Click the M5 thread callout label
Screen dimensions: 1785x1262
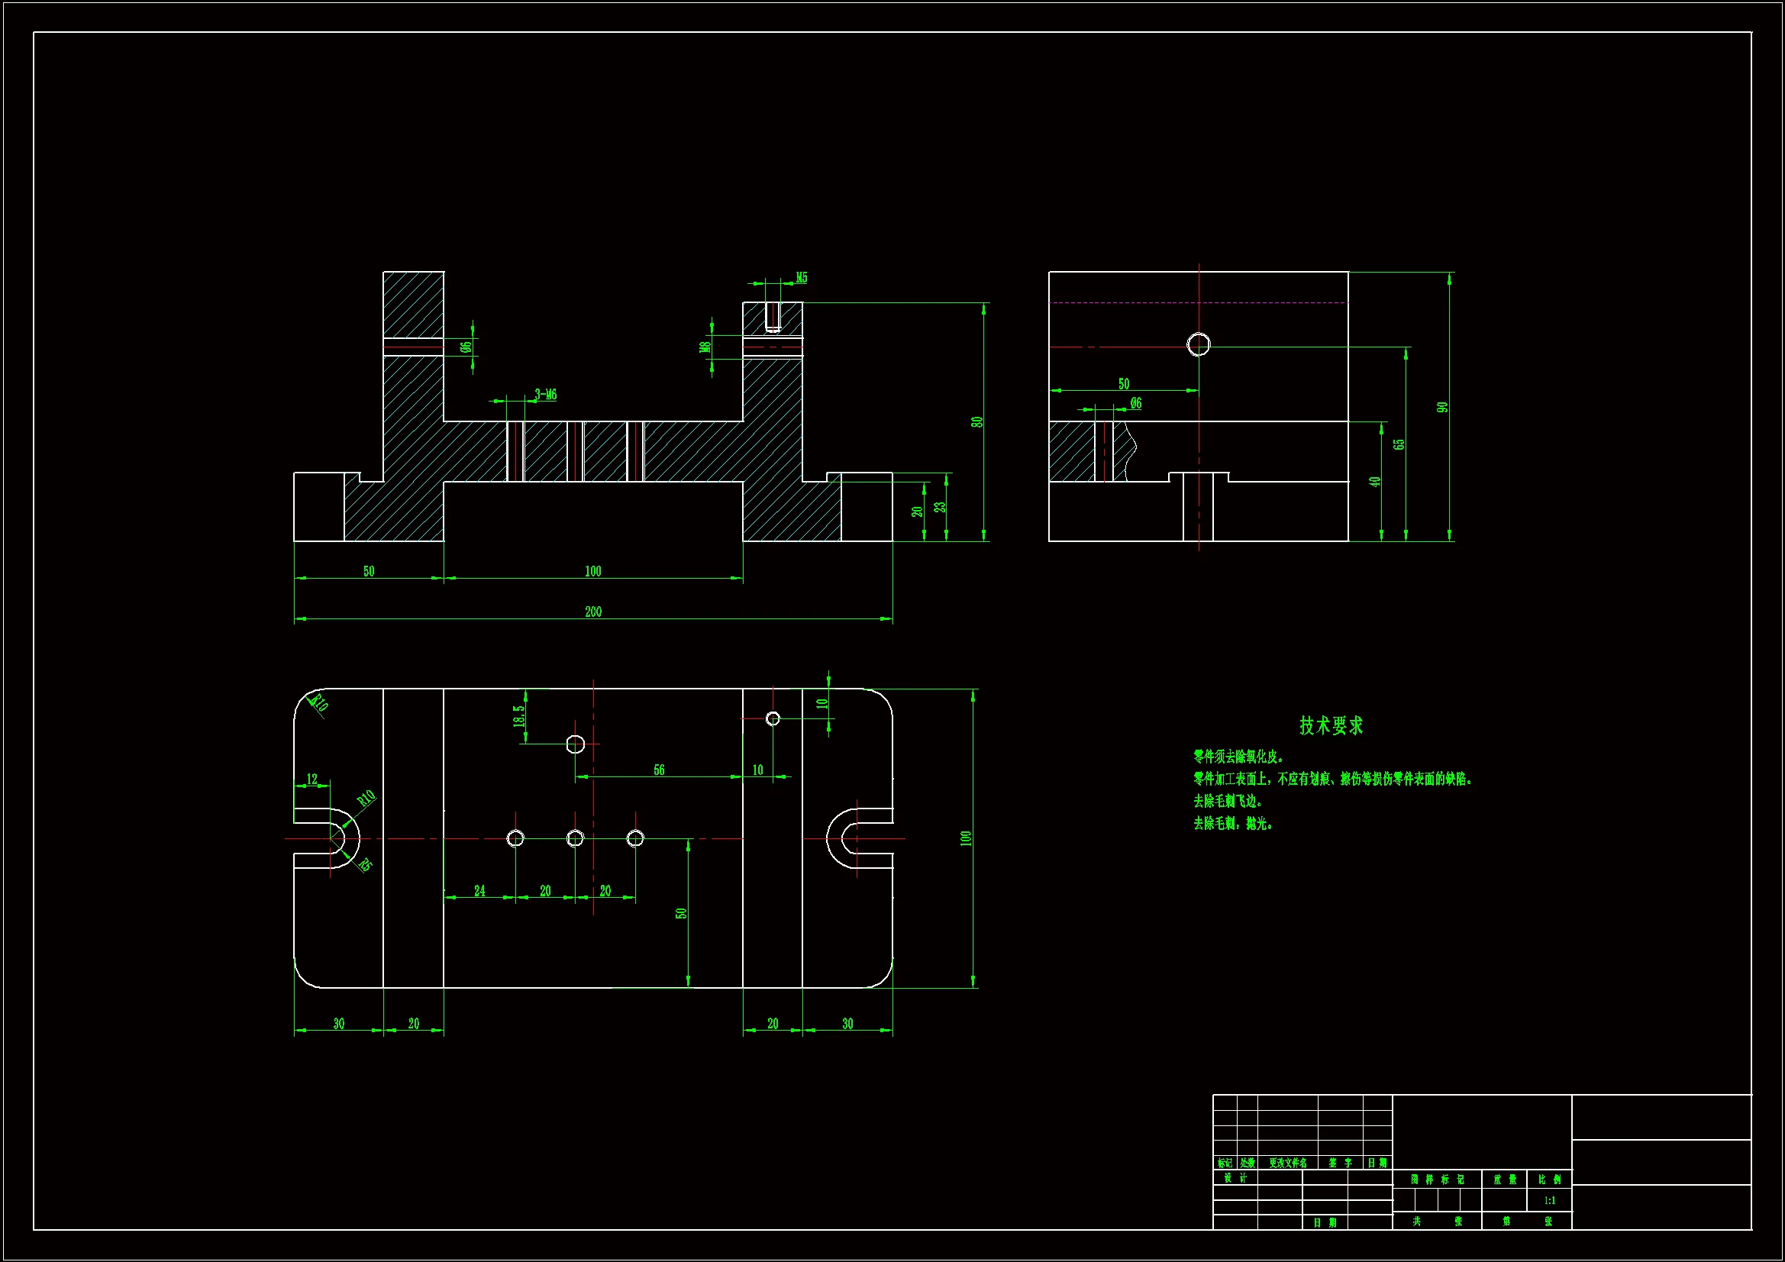[x=802, y=278]
